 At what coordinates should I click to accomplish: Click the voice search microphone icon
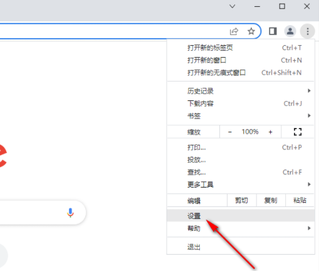70,213
